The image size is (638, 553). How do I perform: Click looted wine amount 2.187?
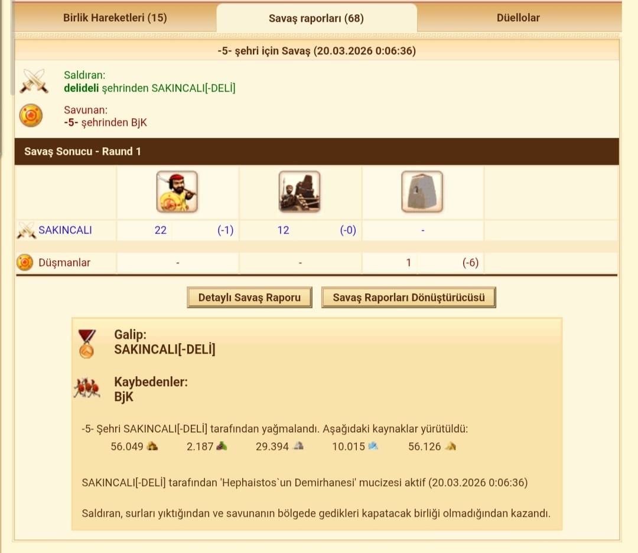pos(200,447)
